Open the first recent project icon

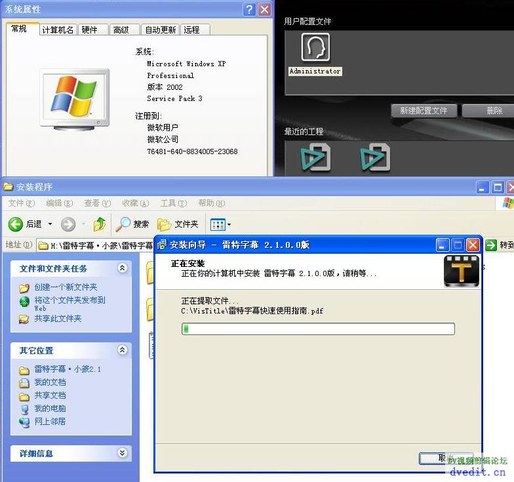[x=316, y=157]
